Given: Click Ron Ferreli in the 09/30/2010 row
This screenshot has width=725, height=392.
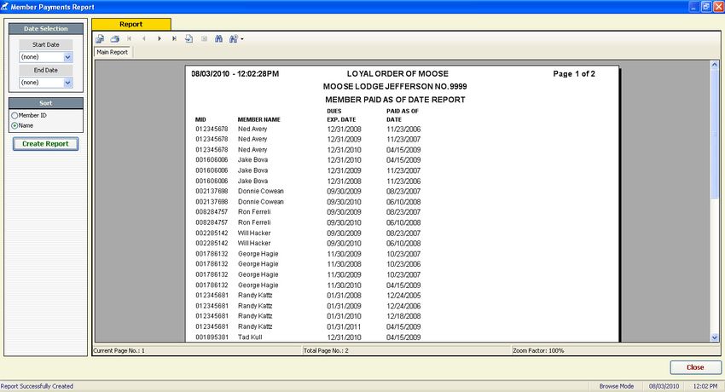Looking at the screenshot, I should click(254, 222).
